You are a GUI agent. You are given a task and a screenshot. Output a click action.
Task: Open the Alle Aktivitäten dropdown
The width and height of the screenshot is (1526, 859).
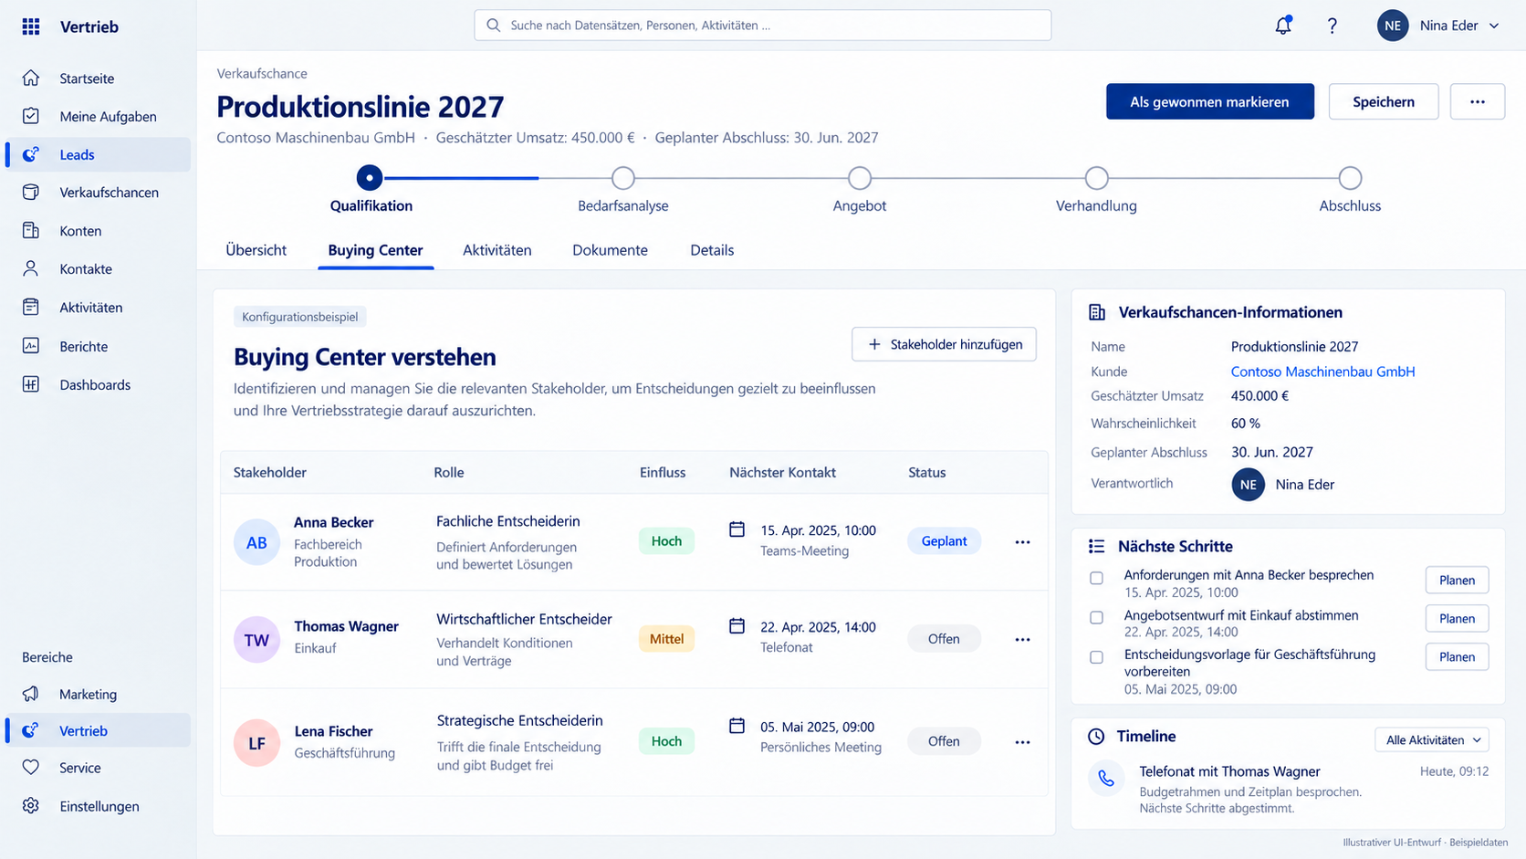coord(1432,739)
